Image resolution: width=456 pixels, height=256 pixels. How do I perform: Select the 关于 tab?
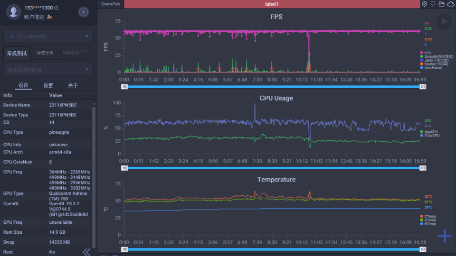73,85
